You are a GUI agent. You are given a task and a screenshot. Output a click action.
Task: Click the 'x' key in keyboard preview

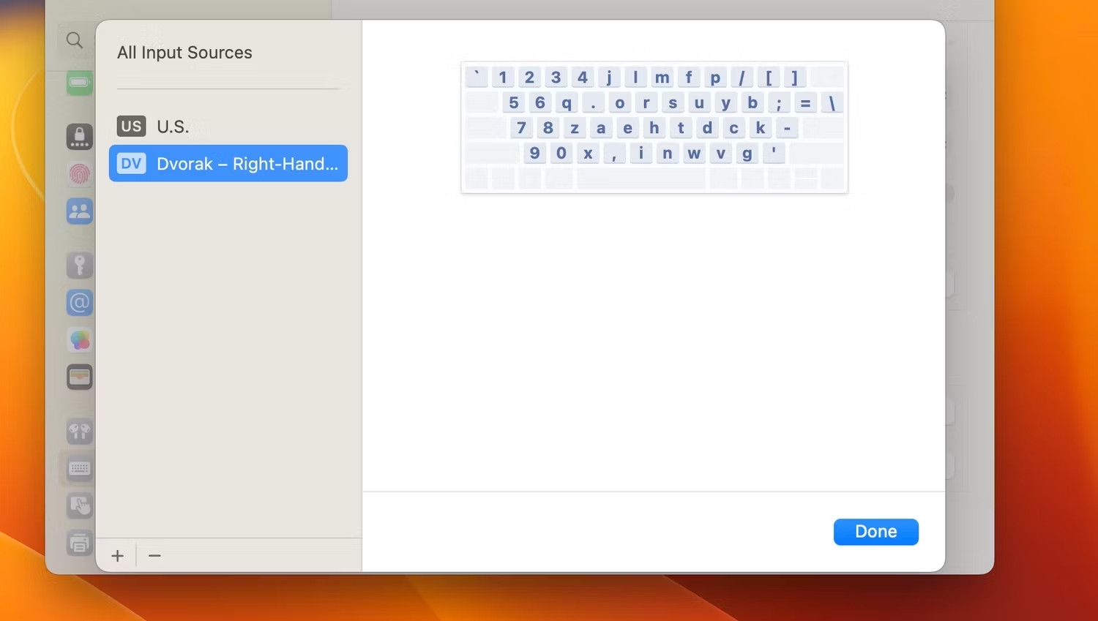coord(588,153)
